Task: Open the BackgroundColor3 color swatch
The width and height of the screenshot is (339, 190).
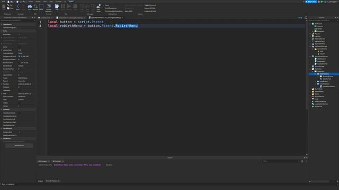Action: click(19, 56)
